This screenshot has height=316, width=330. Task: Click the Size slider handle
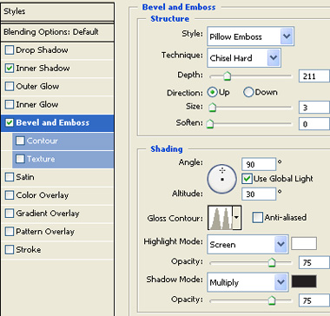[x=213, y=108]
